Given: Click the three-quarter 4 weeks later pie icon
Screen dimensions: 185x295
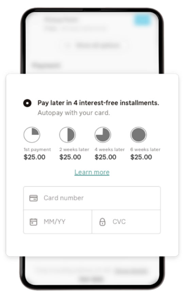Looking at the screenshot, I should (x=103, y=135).
